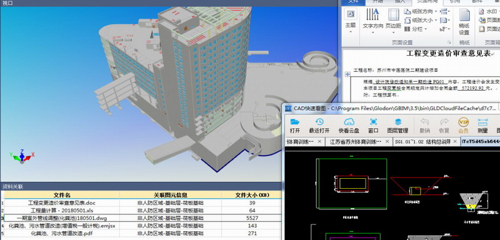Click the 文件名 column header
Image resolution: width=500 pixels, height=240 pixels.
(62, 195)
